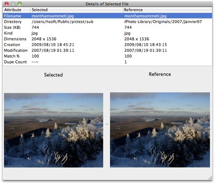Click the iPhoto Library/Originals/2007/Janvier07 directory value

(x=163, y=22)
